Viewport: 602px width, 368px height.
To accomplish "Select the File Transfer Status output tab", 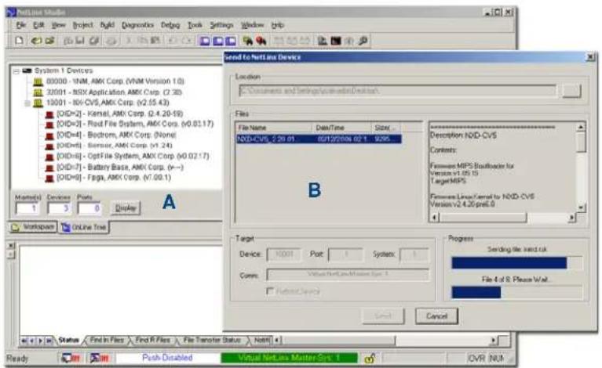I will 212,340.
